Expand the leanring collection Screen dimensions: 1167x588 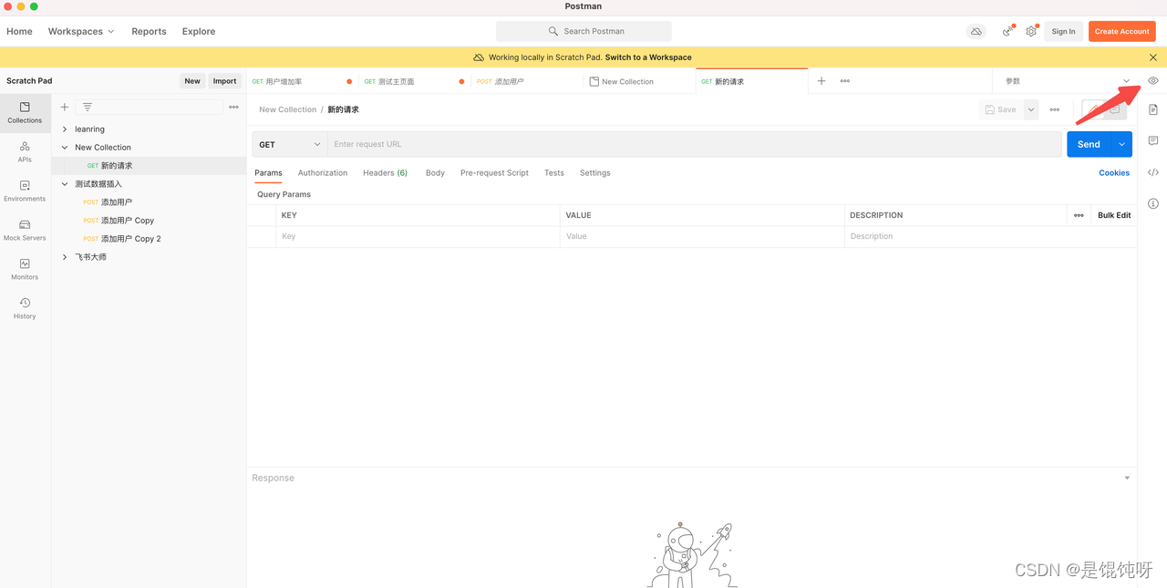point(65,129)
